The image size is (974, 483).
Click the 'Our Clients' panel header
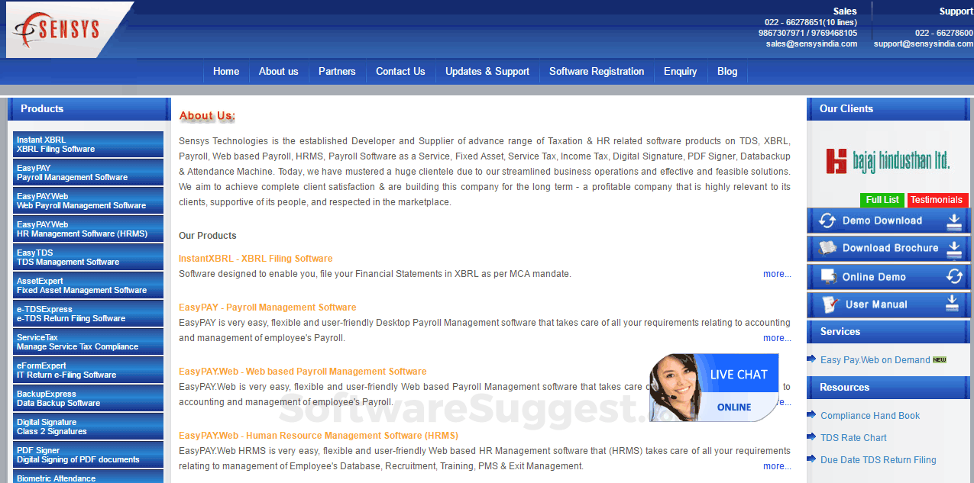coord(888,109)
